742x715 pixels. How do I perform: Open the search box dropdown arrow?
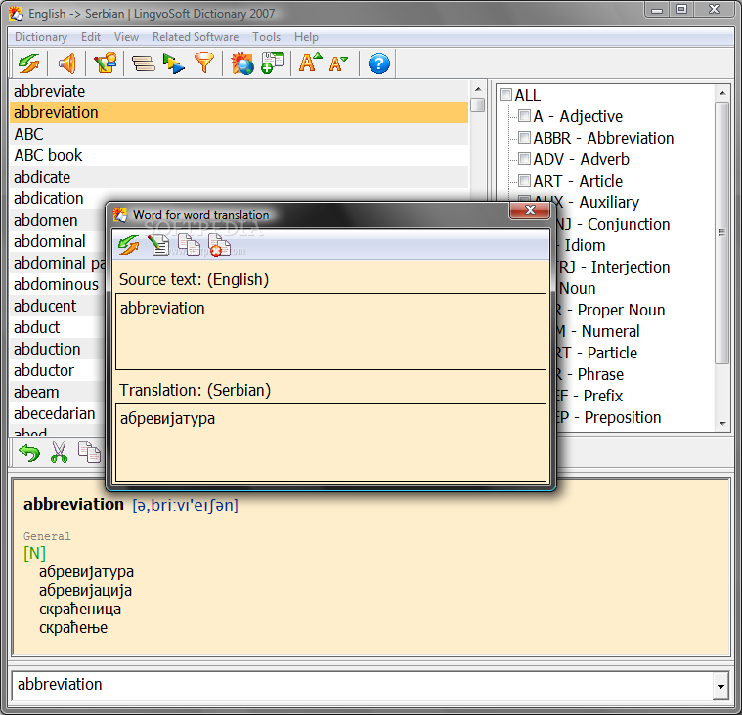coord(720,686)
